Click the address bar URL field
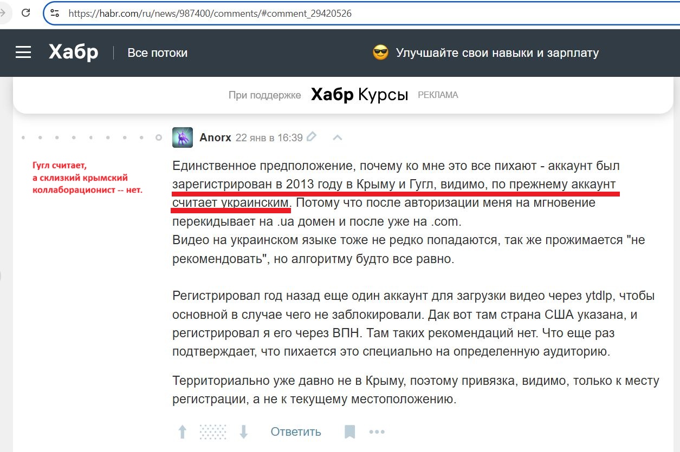The height and width of the screenshot is (452, 680). (217, 13)
